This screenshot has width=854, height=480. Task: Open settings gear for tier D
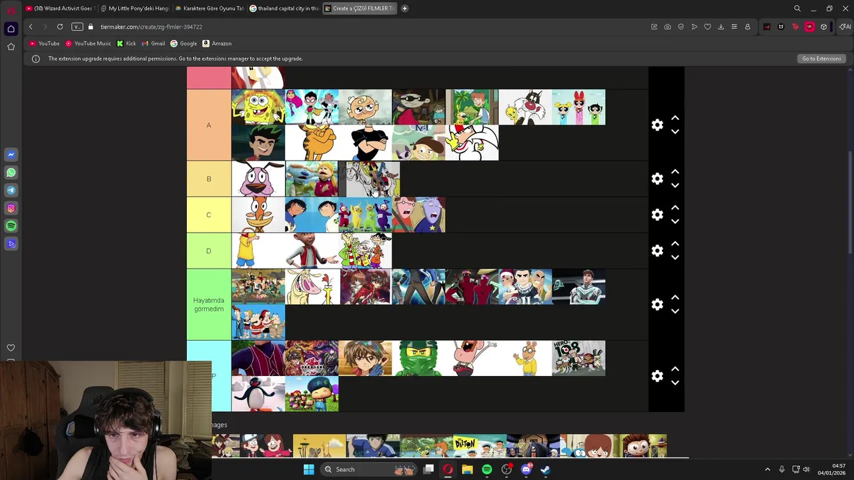657,251
